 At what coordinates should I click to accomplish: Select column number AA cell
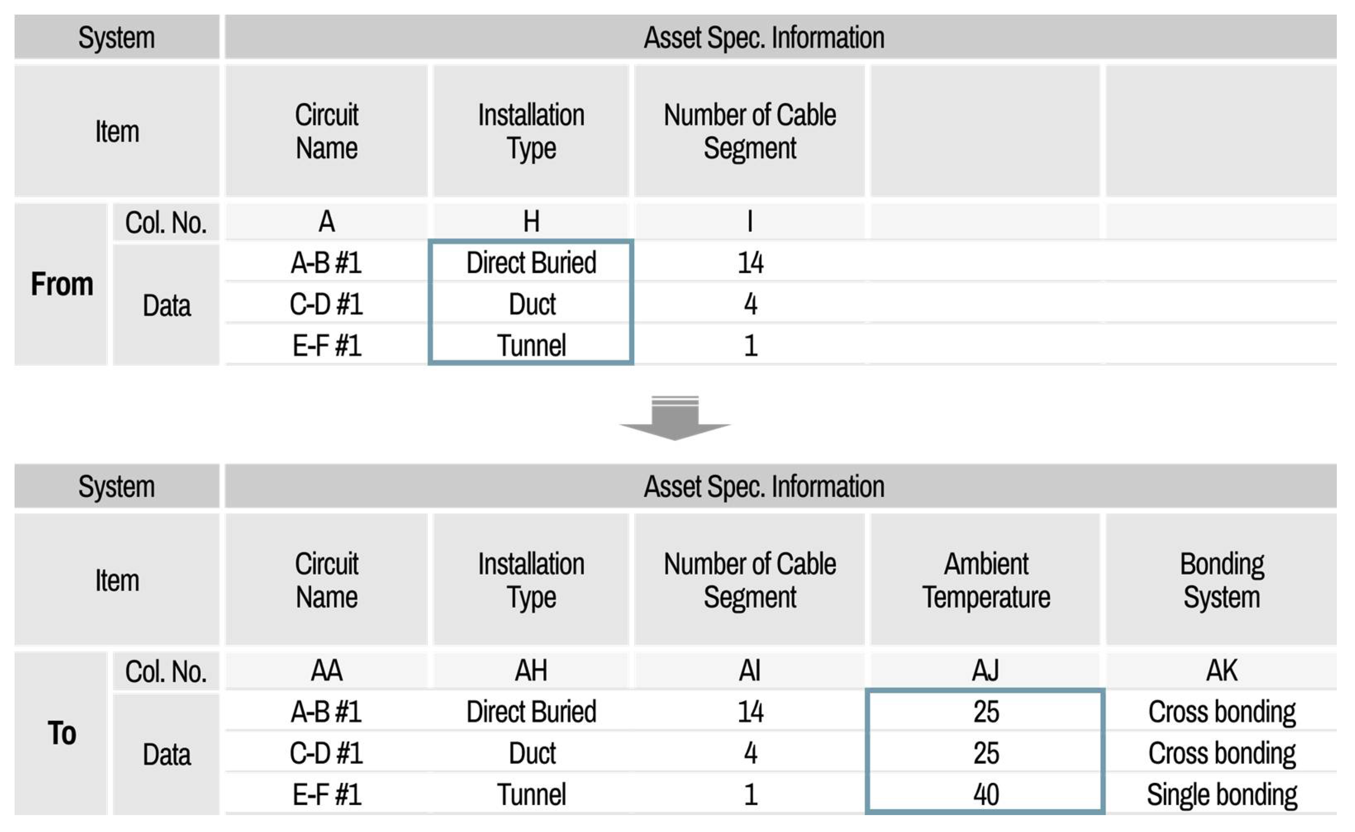click(x=326, y=671)
